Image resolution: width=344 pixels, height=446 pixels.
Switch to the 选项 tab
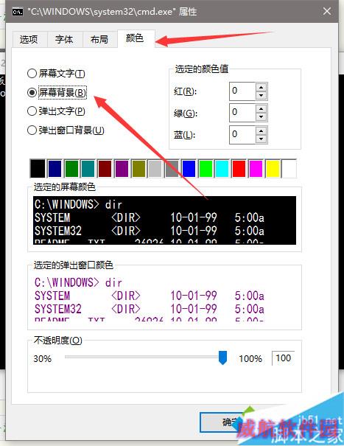click(x=29, y=40)
